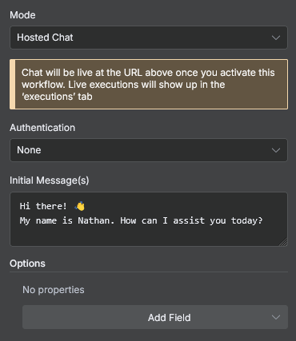Click the yellow notice about chat URL activation
The width and height of the screenshot is (296, 341).
point(149,85)
